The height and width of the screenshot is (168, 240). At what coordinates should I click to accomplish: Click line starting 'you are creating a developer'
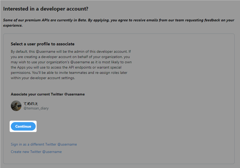tap(70, 57)
